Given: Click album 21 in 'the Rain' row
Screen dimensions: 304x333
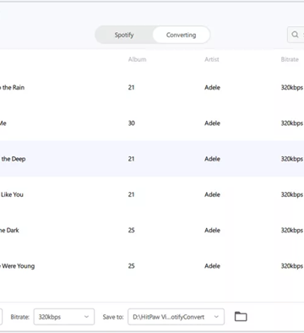Looking at the screenshot, I should (131, 87).
